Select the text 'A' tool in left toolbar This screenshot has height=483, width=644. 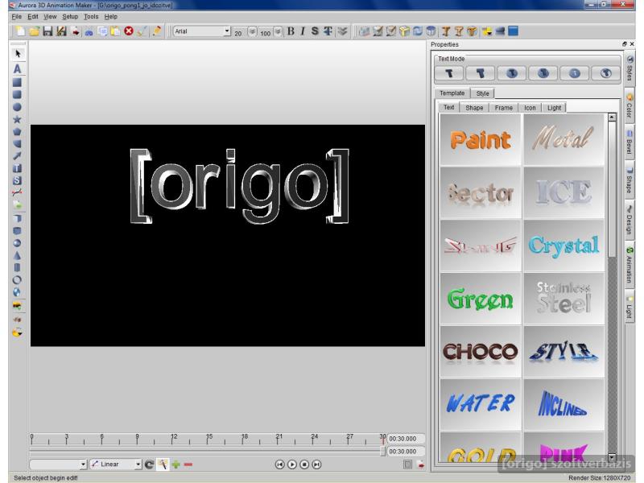pyautogui.click(x=17, y=68)
